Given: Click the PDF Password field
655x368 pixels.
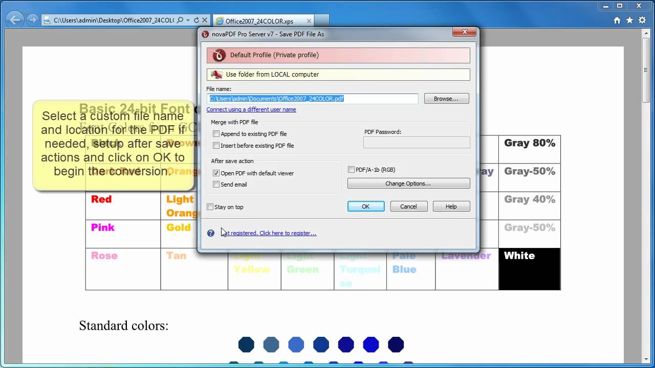Looking at the screenshot, I should click(417, 143).
